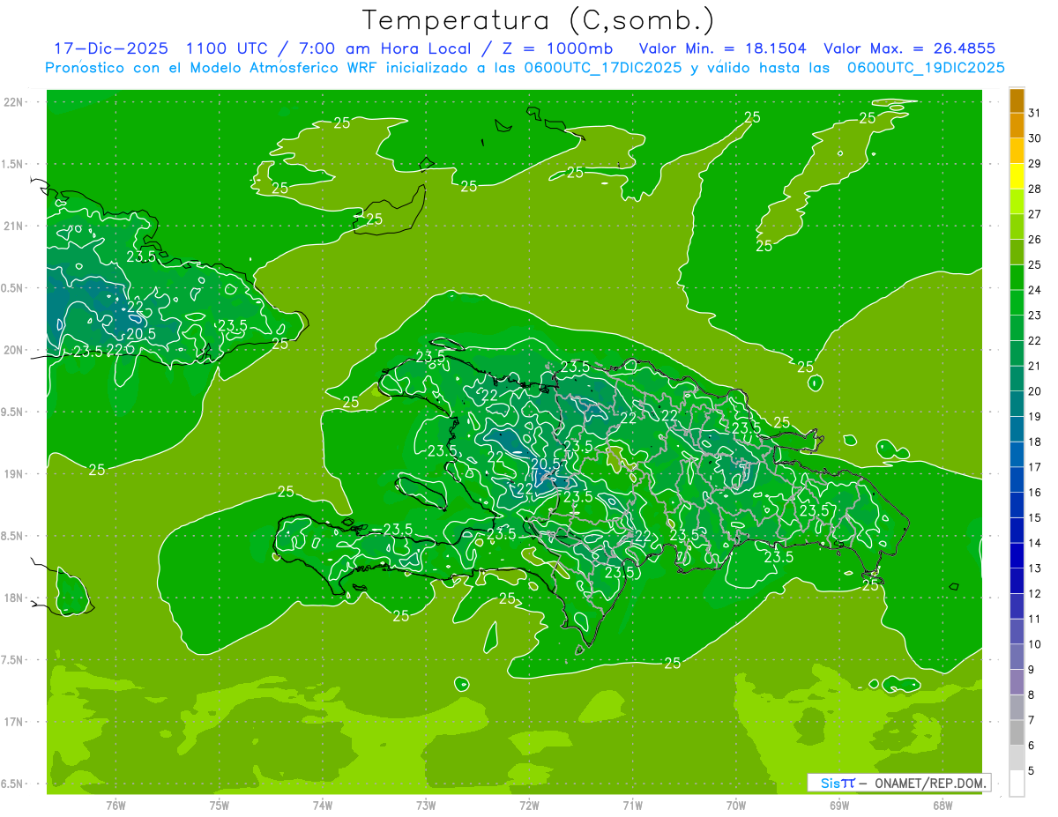Click the '17N' latitude axis label
The height and width of the screenshot is (817, 1058).
click(14, 722)
